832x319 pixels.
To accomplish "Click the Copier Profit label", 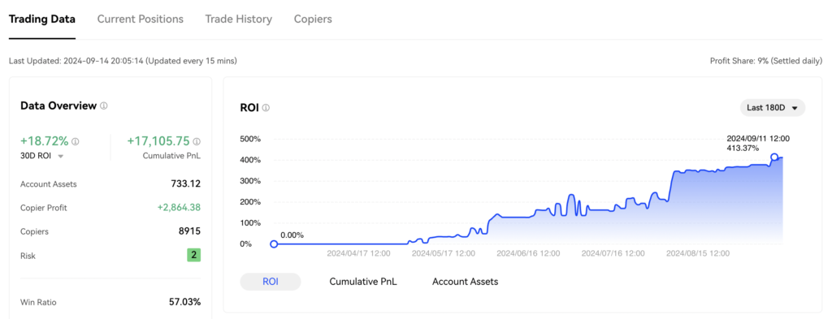I will coord(44,208).
